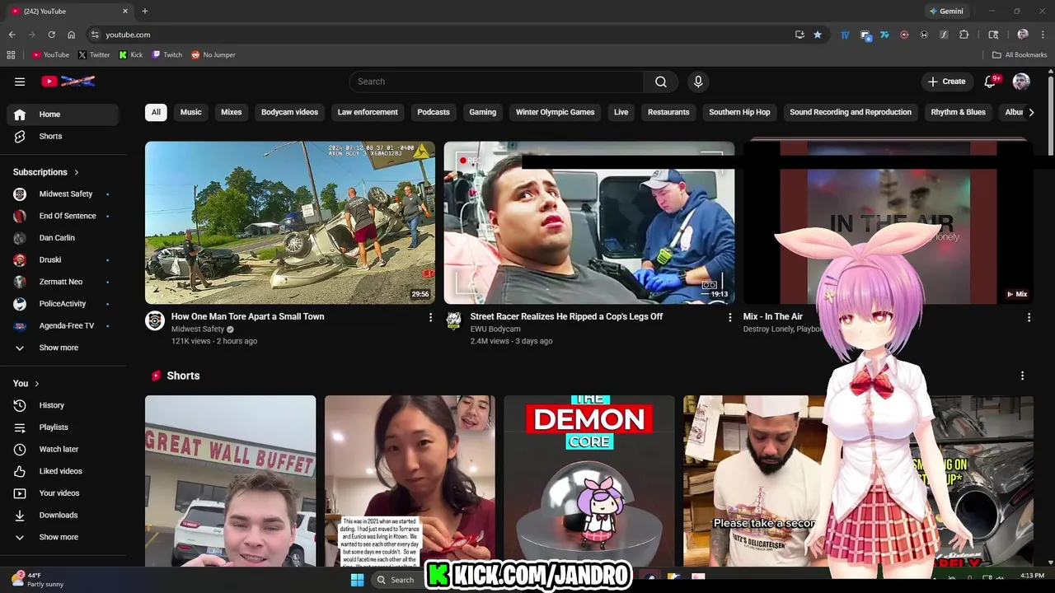Select the Southern Hip Hop chip
1055x593 pixels.
coord(739,112)
